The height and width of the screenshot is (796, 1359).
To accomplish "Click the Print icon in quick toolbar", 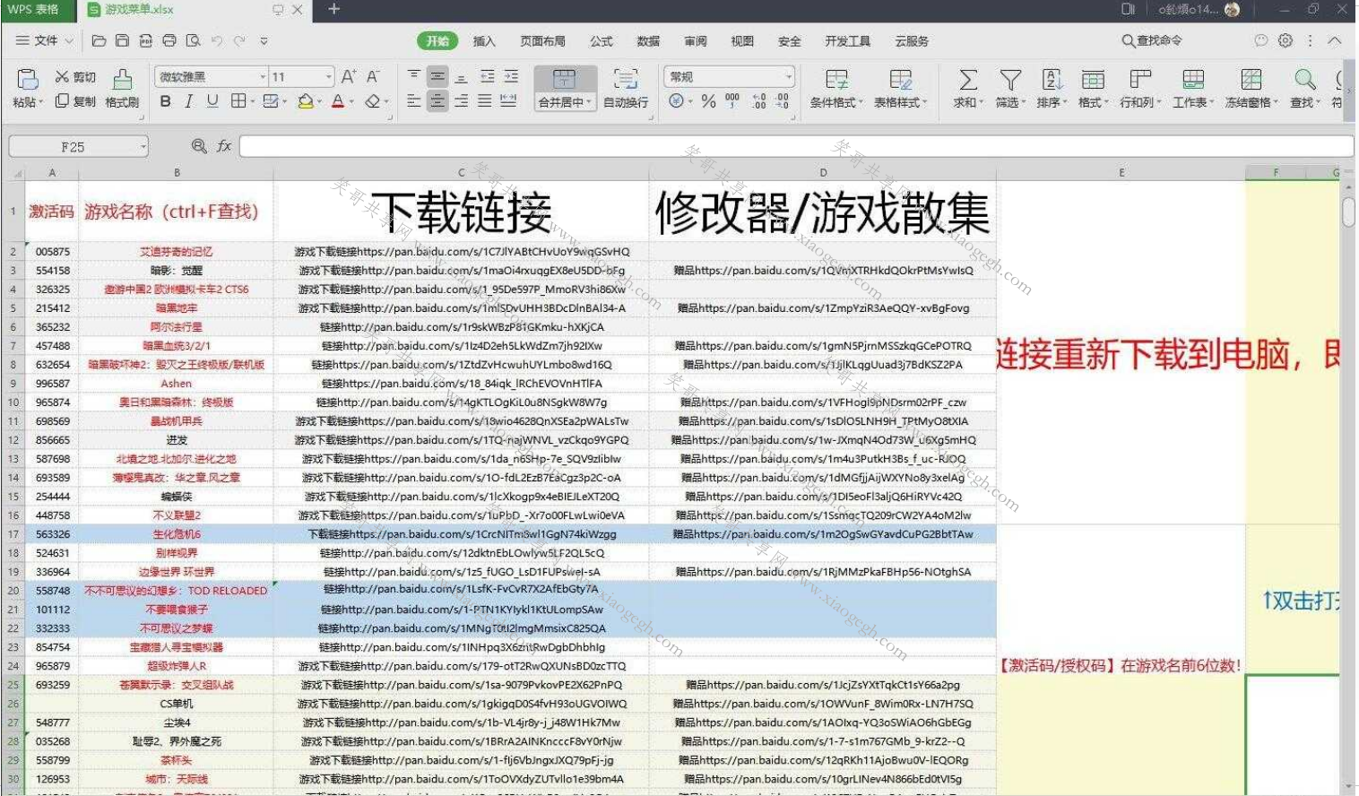I will 169,40.
